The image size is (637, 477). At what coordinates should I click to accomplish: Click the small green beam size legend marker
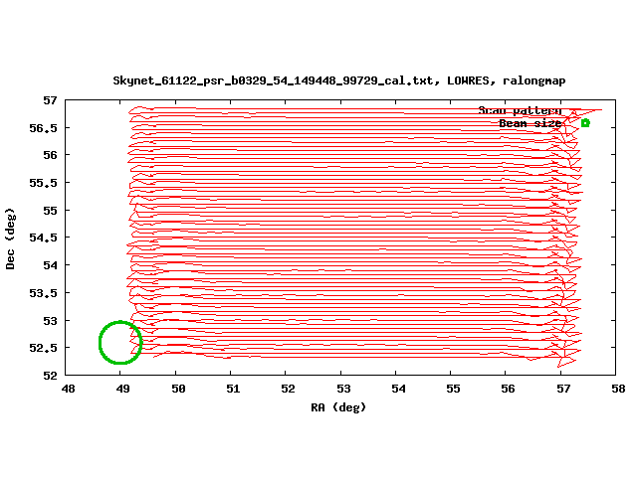coord(585,123)
